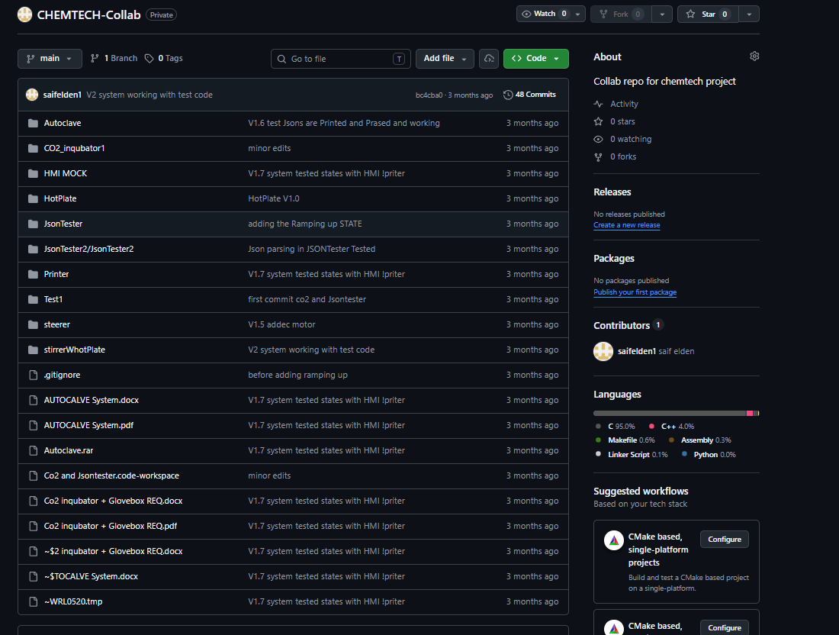Screen dimensions: 839x635
Task: Click the languages bar C segment
Action: [670, 414]
